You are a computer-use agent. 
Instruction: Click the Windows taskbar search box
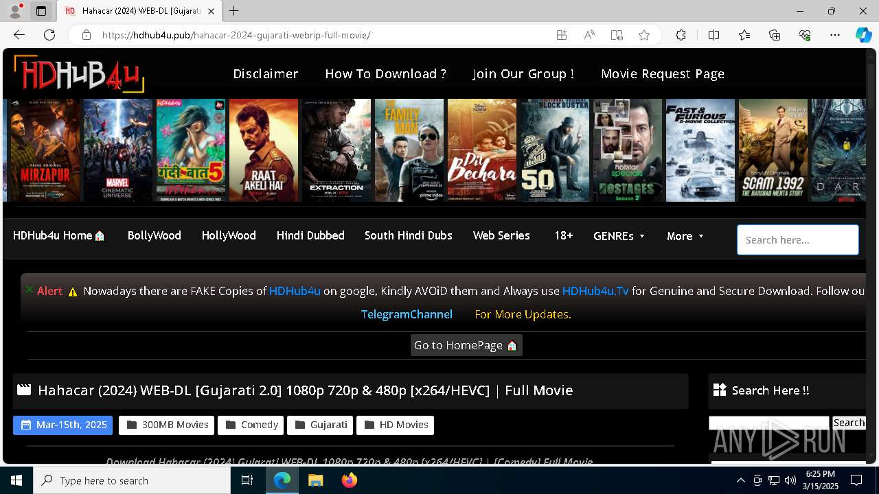(132, 480)
